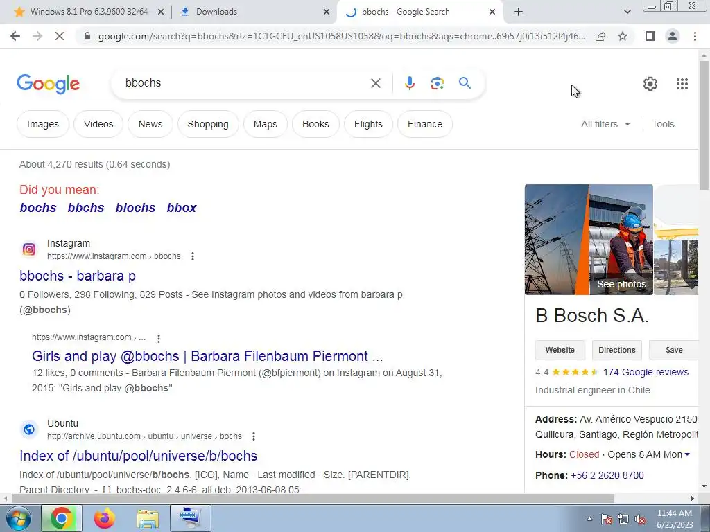Click the address bar URL
Screen dimensions: 710x532
342,36
